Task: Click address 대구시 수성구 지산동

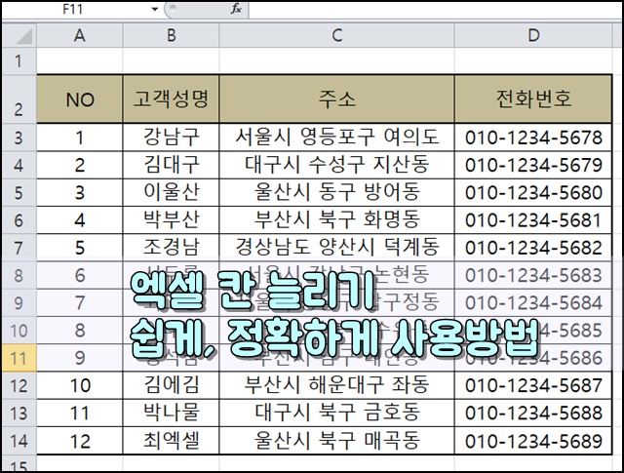Action: pos(336,165)
